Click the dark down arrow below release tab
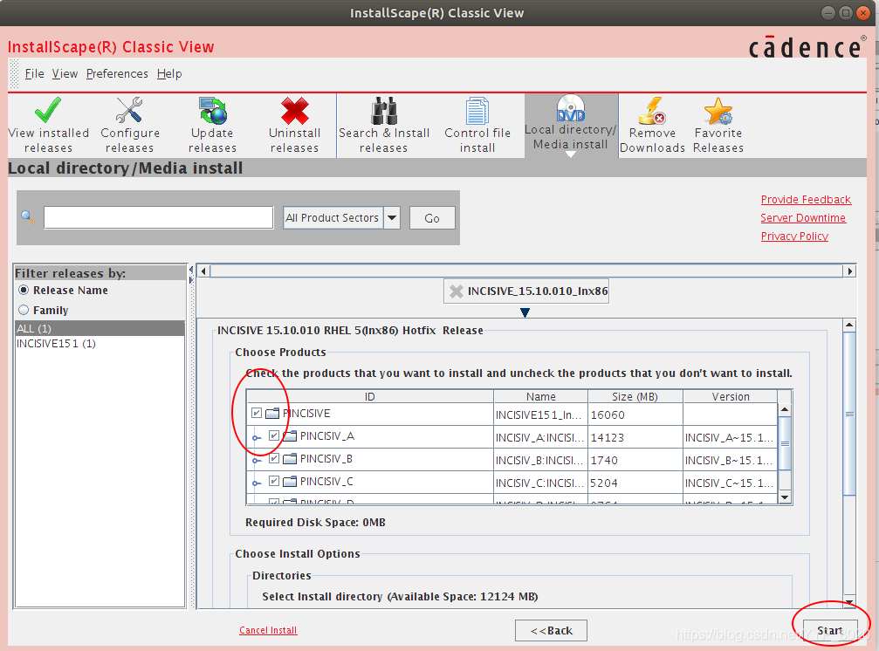The width and height of the screenshot is (879, 651). 525,312
